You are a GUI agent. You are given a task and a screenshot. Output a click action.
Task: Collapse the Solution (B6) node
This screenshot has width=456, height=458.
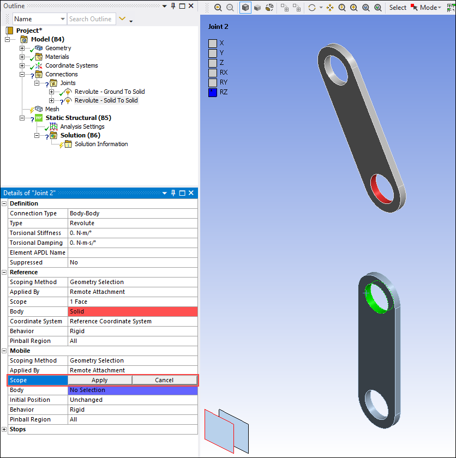coord(37,136)
